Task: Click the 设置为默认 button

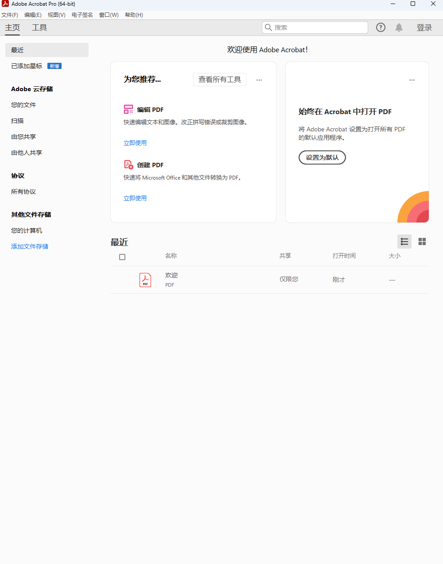Action: (322, 157)
